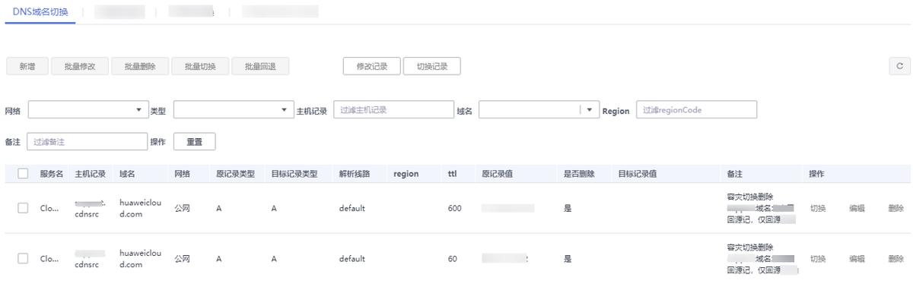Viewport: 913px width, 290px height.
Task: Click the 新增 button
Action: tap(27, 66)
